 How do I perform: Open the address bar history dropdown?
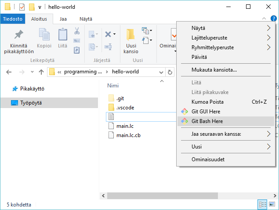click(x=161, y=72)
